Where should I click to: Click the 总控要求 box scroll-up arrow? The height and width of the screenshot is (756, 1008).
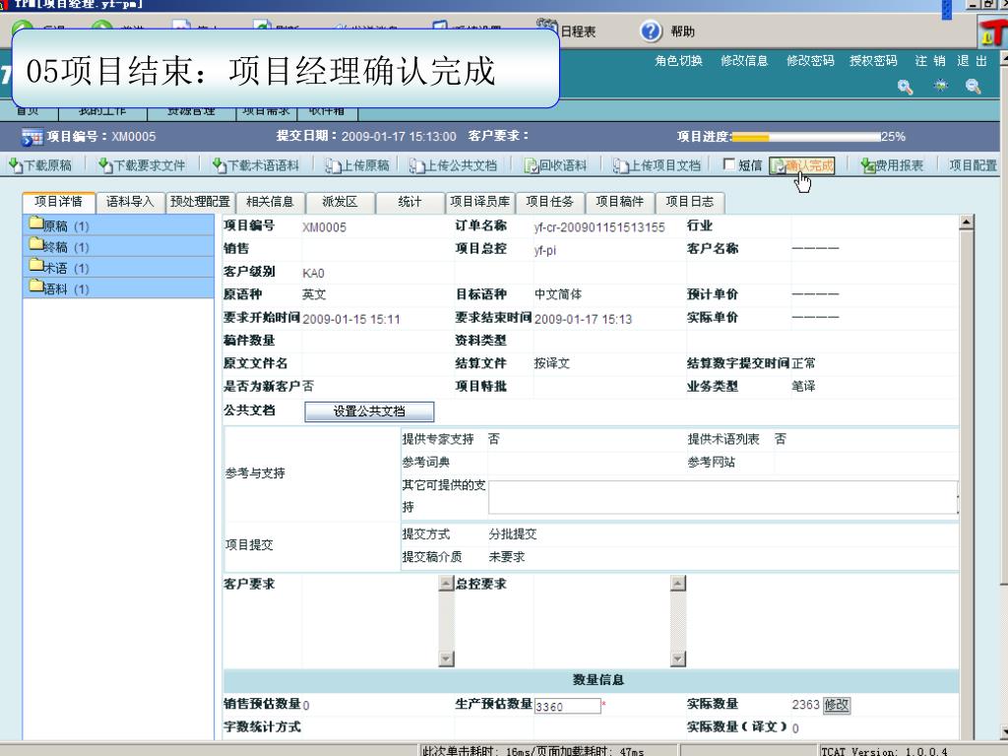(677, 584)
